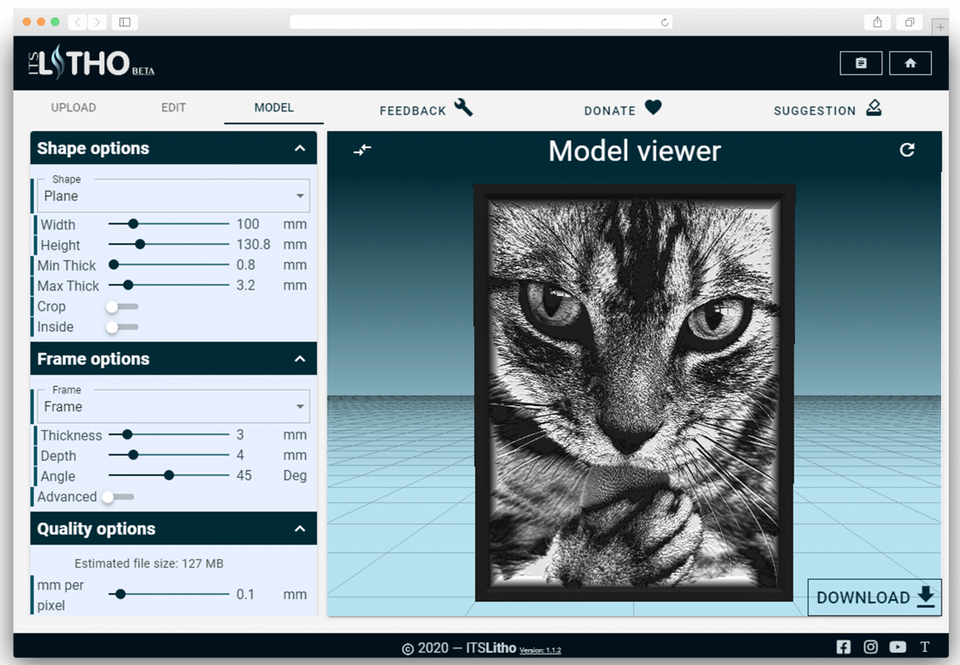960x665 pixels.
Task: Click the DOWNLOAD button
Action: click(874, 598)
